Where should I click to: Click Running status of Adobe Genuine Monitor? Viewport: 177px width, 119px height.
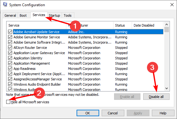[121, 37]
